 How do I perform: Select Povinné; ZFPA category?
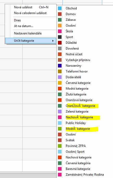[76, 146]
